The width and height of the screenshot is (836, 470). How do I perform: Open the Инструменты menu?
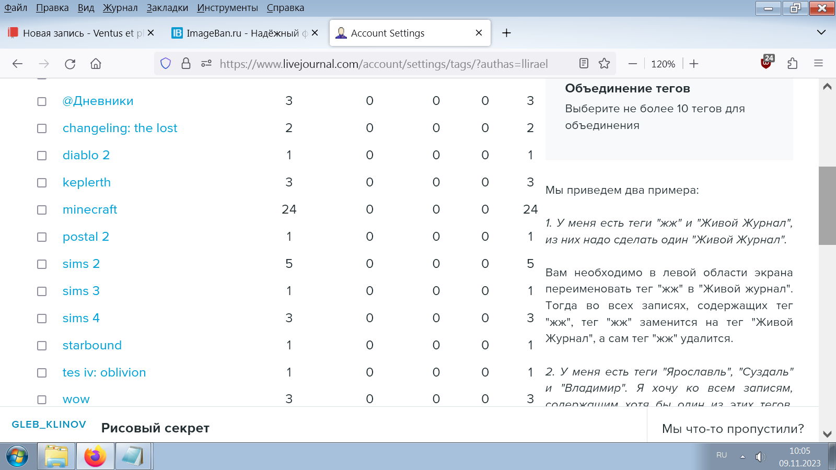(x=227, y=8)
